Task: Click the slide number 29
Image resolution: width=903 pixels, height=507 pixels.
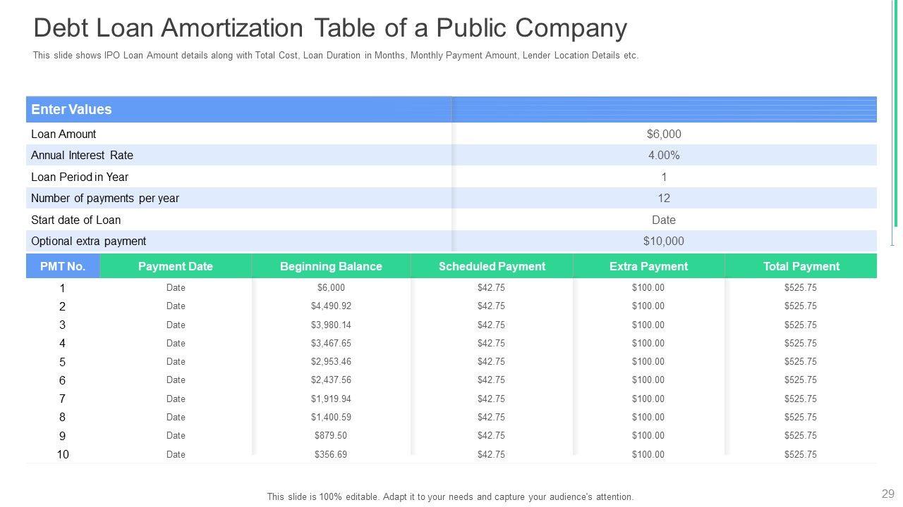Action: [887, 494]
